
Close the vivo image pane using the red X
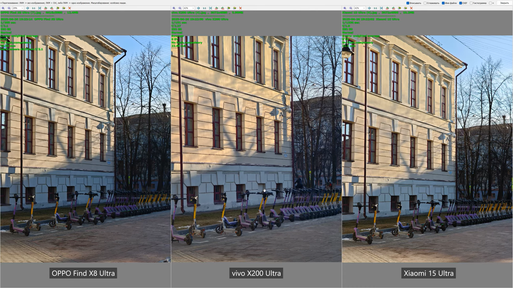[x=240, y=8]
